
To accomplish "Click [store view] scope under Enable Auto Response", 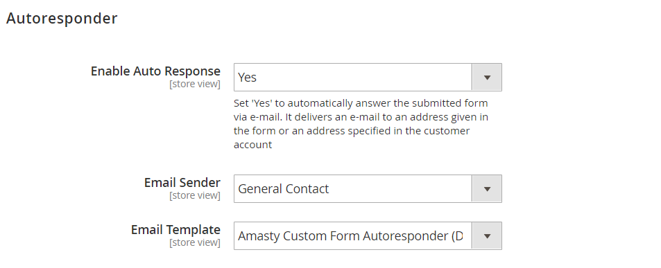I will 195,84.
